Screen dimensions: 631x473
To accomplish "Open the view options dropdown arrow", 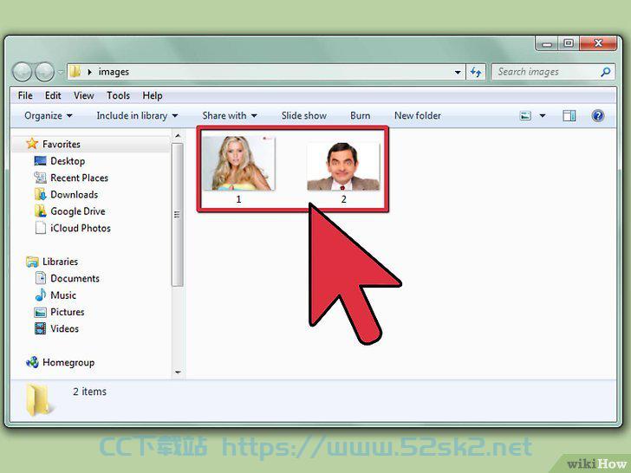I will 543,116.
